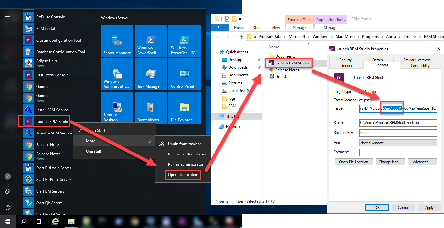Confirm the Properties dialog with OK

coord(377,207)
